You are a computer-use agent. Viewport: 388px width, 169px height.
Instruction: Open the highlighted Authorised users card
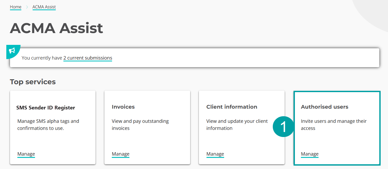click(337, 127)
